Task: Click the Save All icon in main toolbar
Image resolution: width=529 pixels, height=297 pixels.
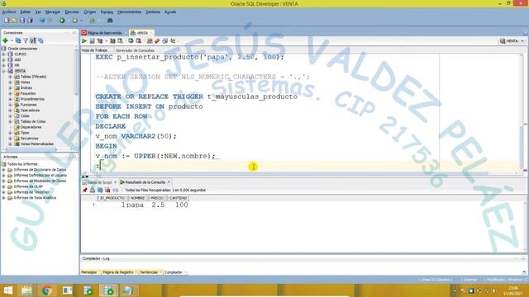Action: (30, 21)
